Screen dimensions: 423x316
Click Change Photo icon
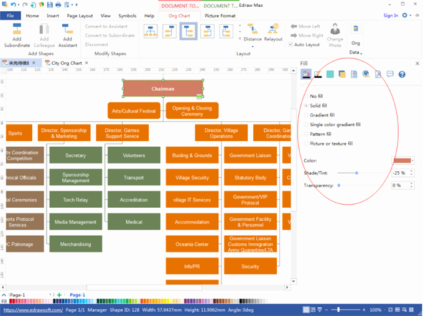[x=335, y=29]
